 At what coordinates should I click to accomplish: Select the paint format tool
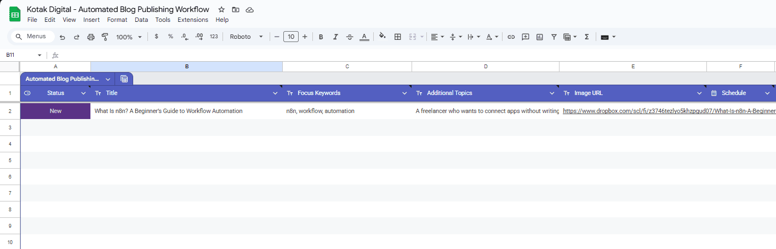click(105, 37)
